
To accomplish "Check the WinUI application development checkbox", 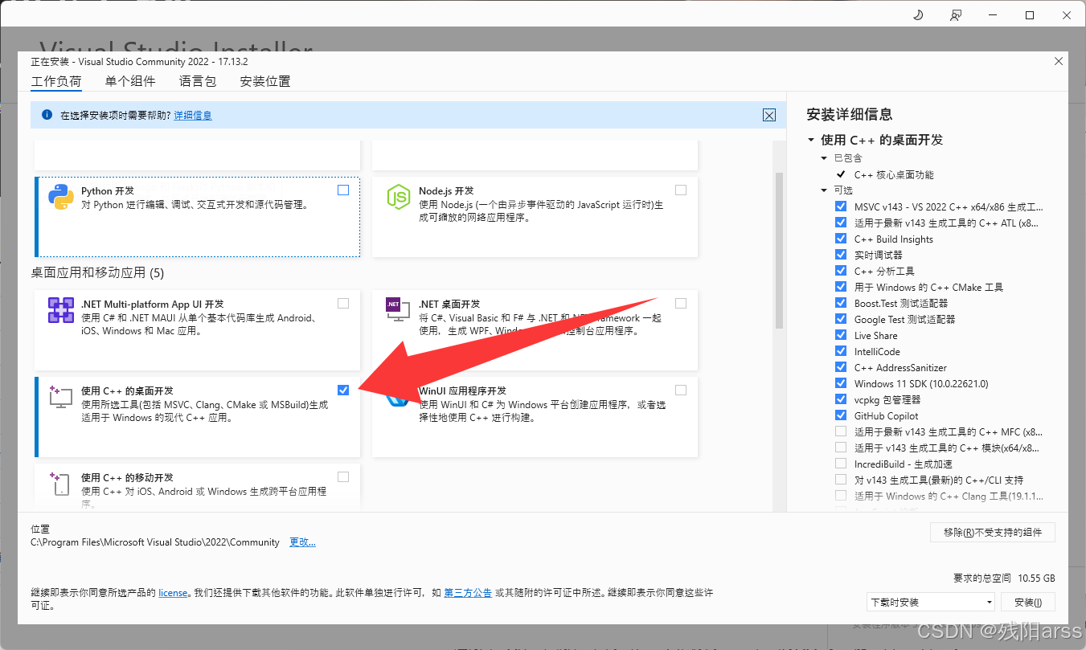I will click(x=681, y=390).
